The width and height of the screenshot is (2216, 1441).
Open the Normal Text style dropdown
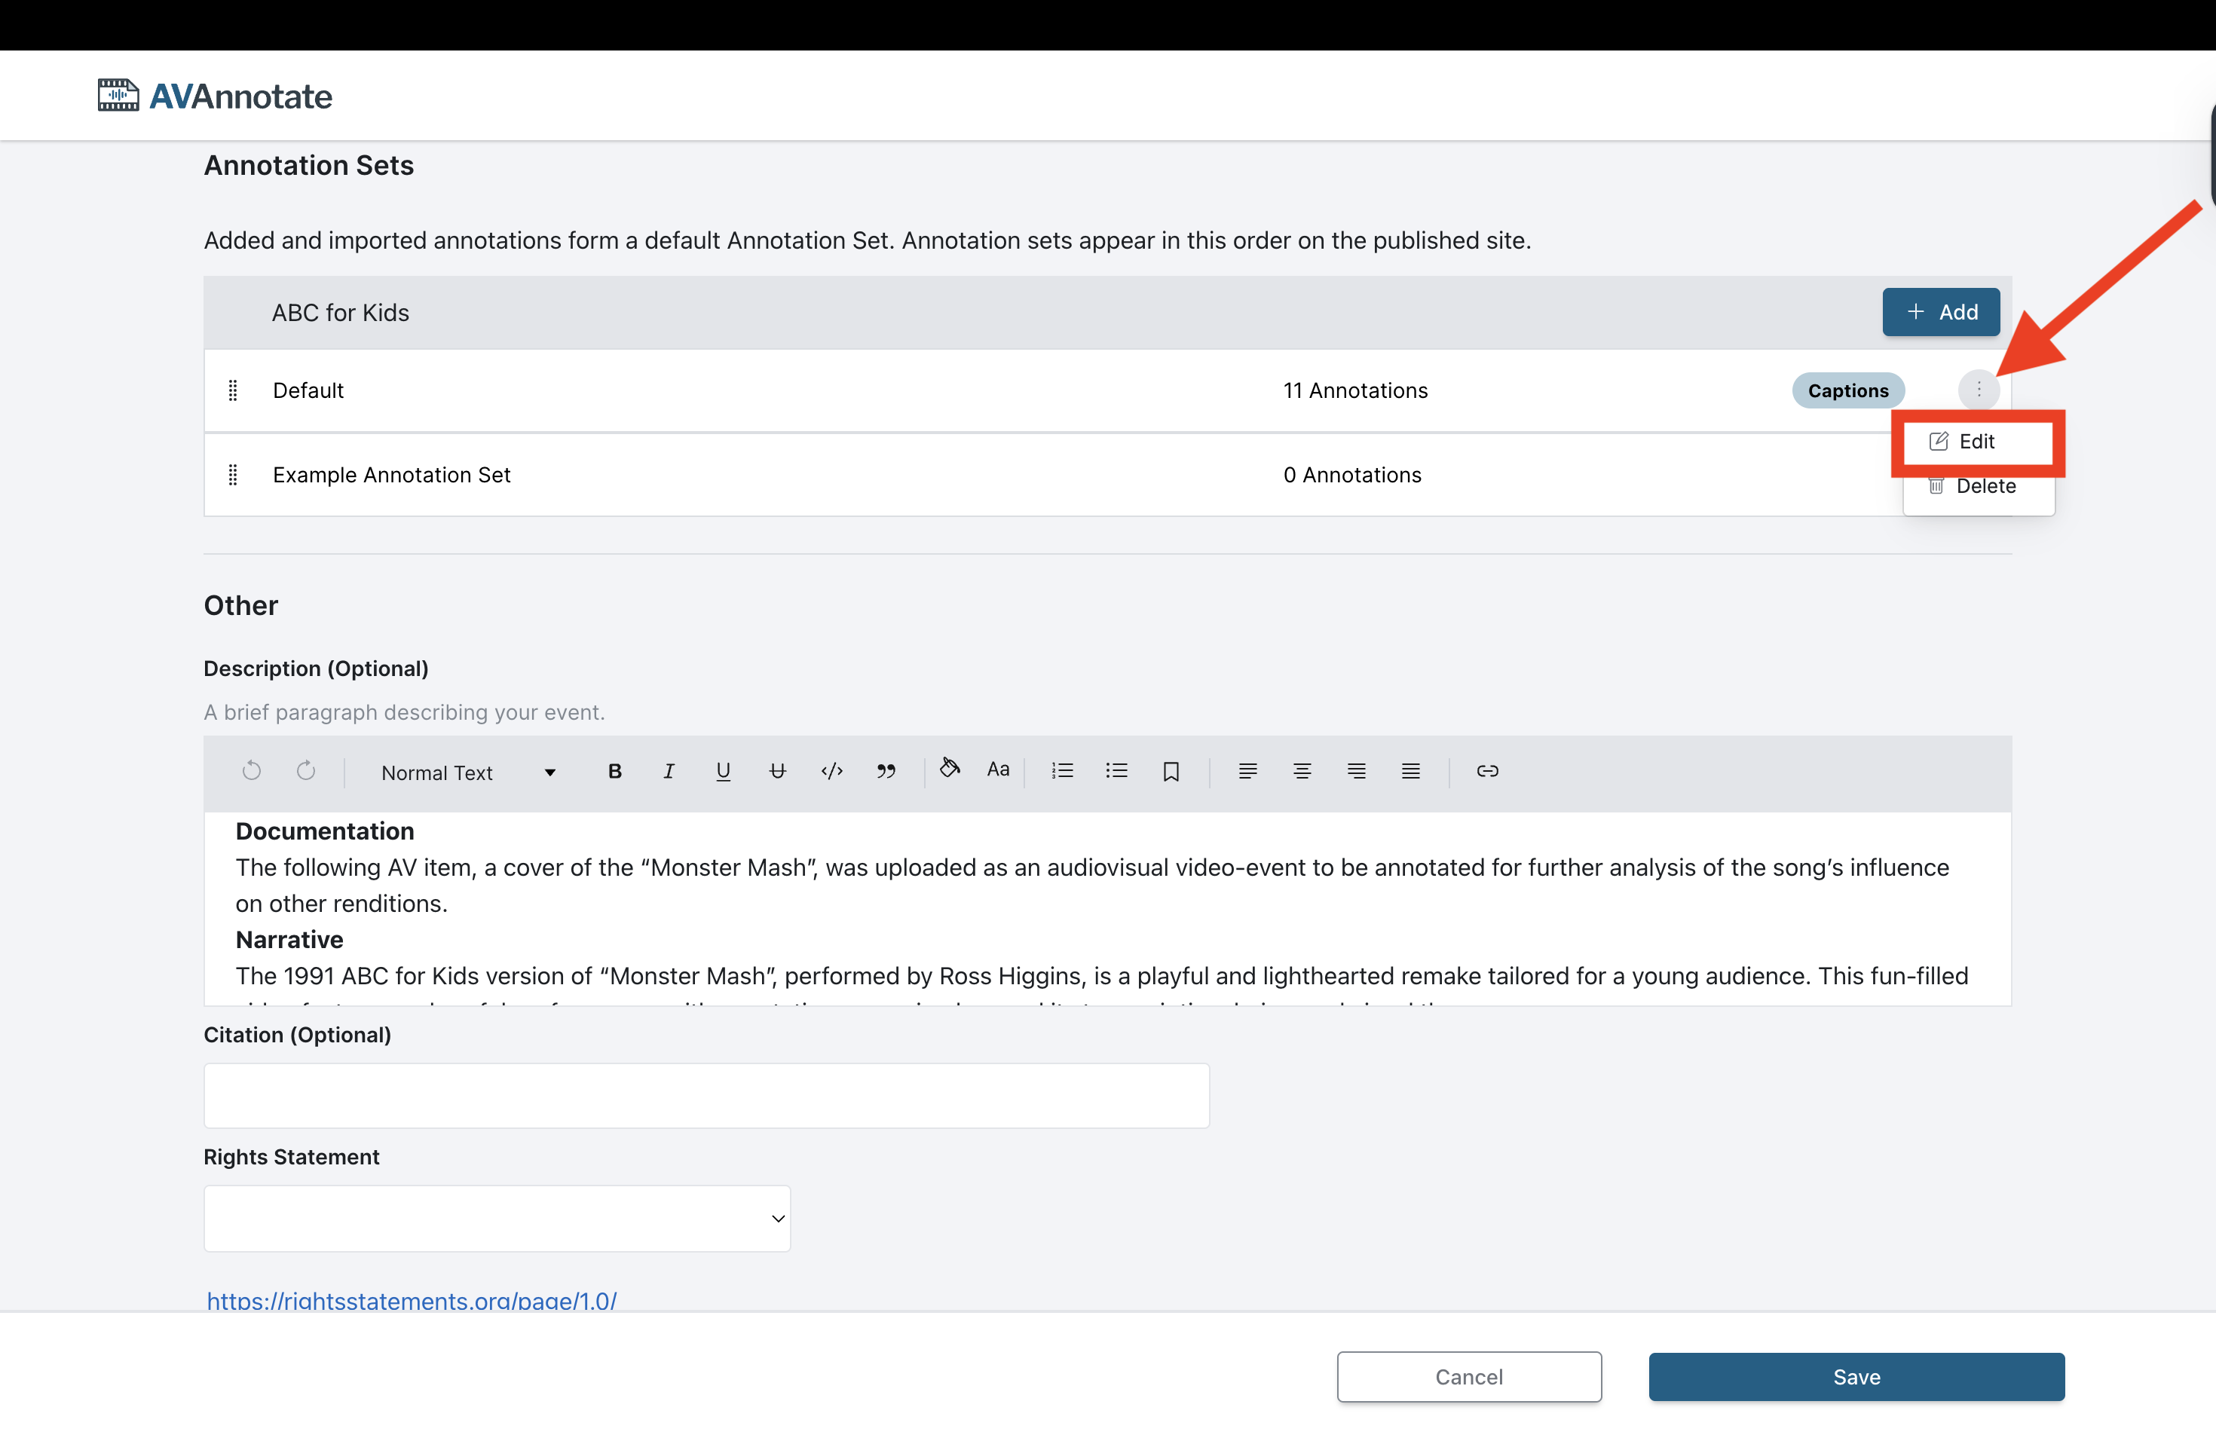pos(468,773)
